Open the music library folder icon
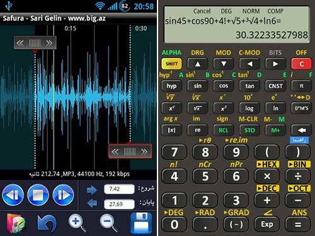 tap(16, 223)
